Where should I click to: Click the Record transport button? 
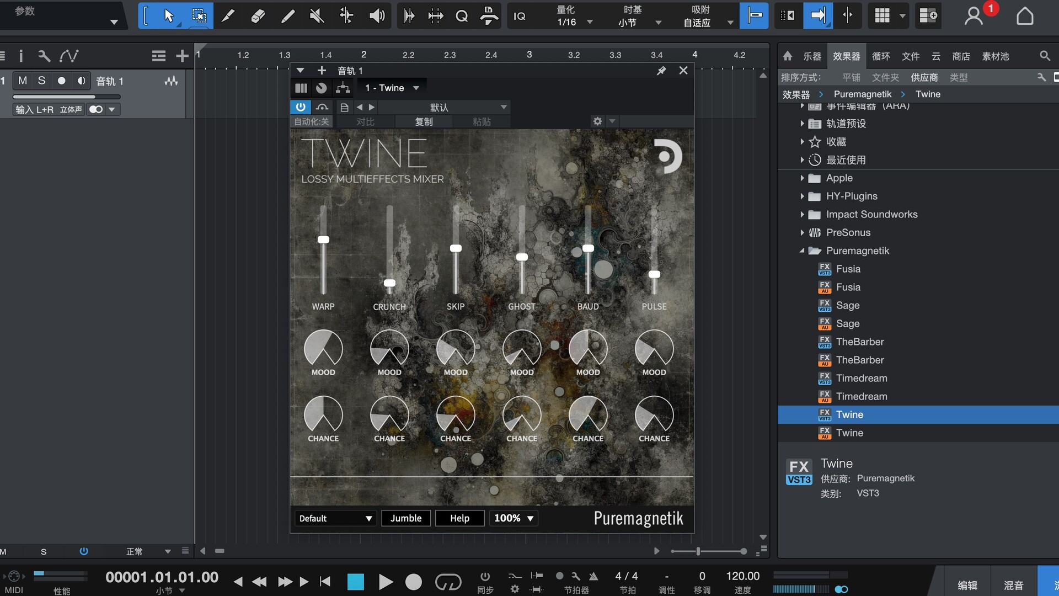coord(414,582)
